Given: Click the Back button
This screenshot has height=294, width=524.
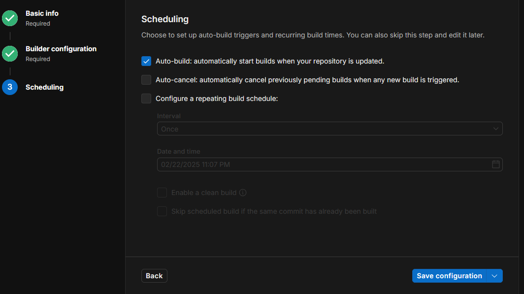Looking at the screenshot, I should [x=154, y=276].
